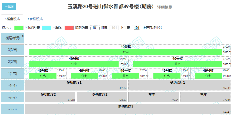Click the green 可预(销)售 legend swatch
Screen dimensions: 231x115
tap(19, 28)
